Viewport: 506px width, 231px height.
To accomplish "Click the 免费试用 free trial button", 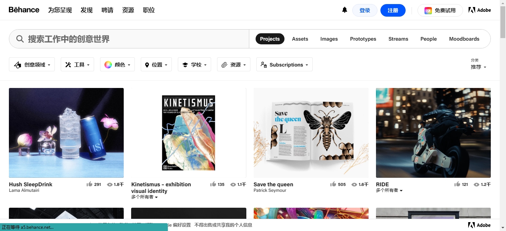I will (x=440, y=10).
